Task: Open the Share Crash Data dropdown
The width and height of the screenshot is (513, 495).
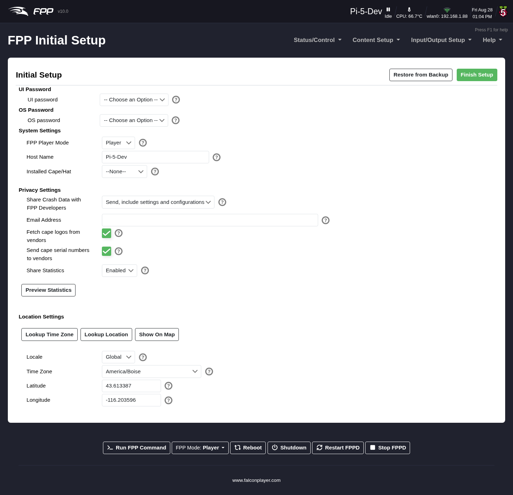Action: 158,202
